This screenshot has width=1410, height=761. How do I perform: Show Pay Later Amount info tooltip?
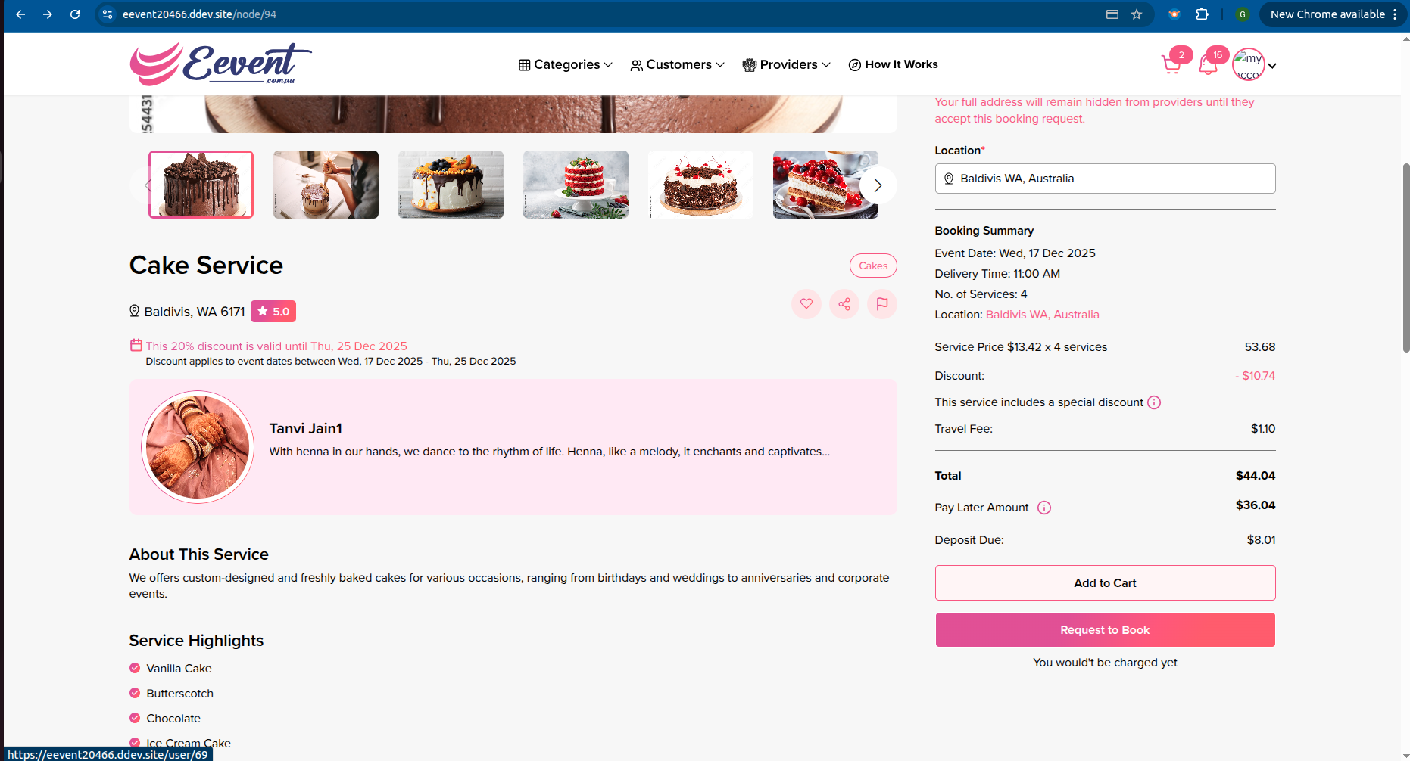coord(1044,508)
